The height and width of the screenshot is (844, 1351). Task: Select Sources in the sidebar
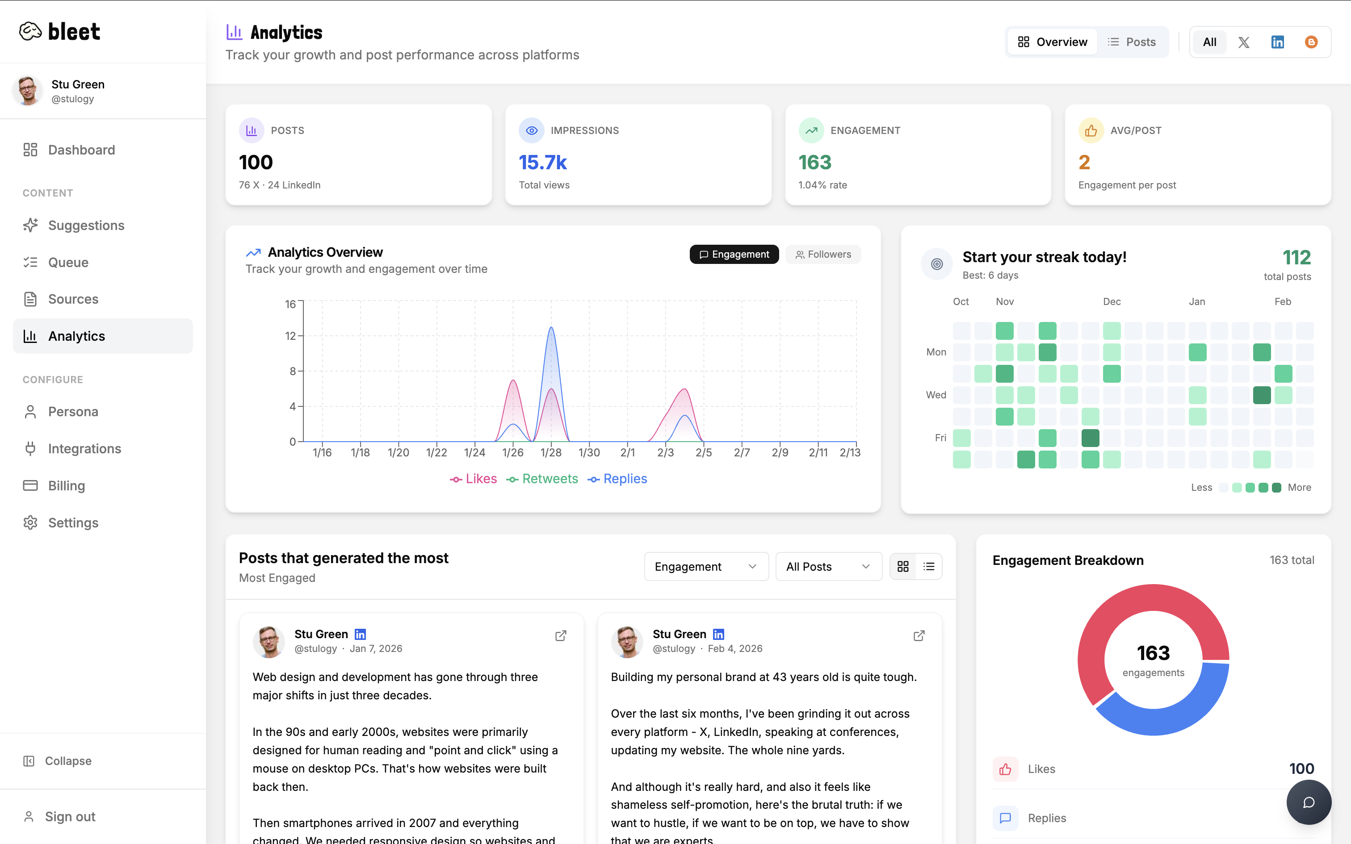(x=73, y=299)
